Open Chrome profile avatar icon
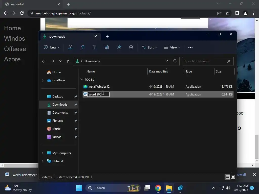This screenshot has width=259, height=194. coord(245,13)
